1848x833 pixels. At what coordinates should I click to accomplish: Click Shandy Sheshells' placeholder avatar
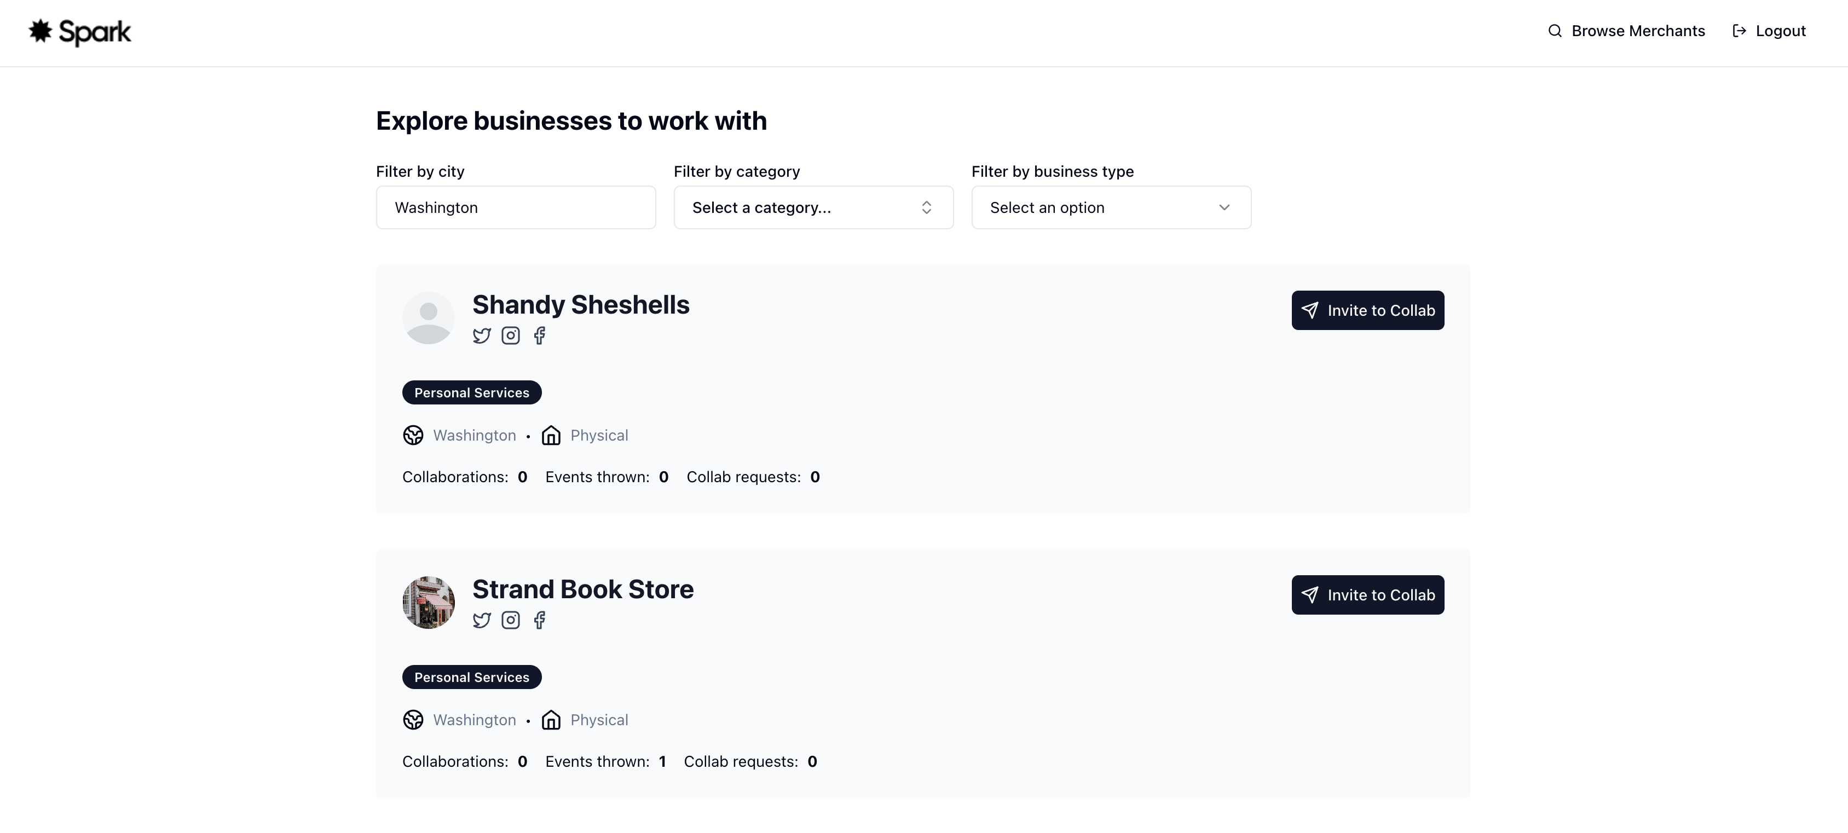[428, 318]
